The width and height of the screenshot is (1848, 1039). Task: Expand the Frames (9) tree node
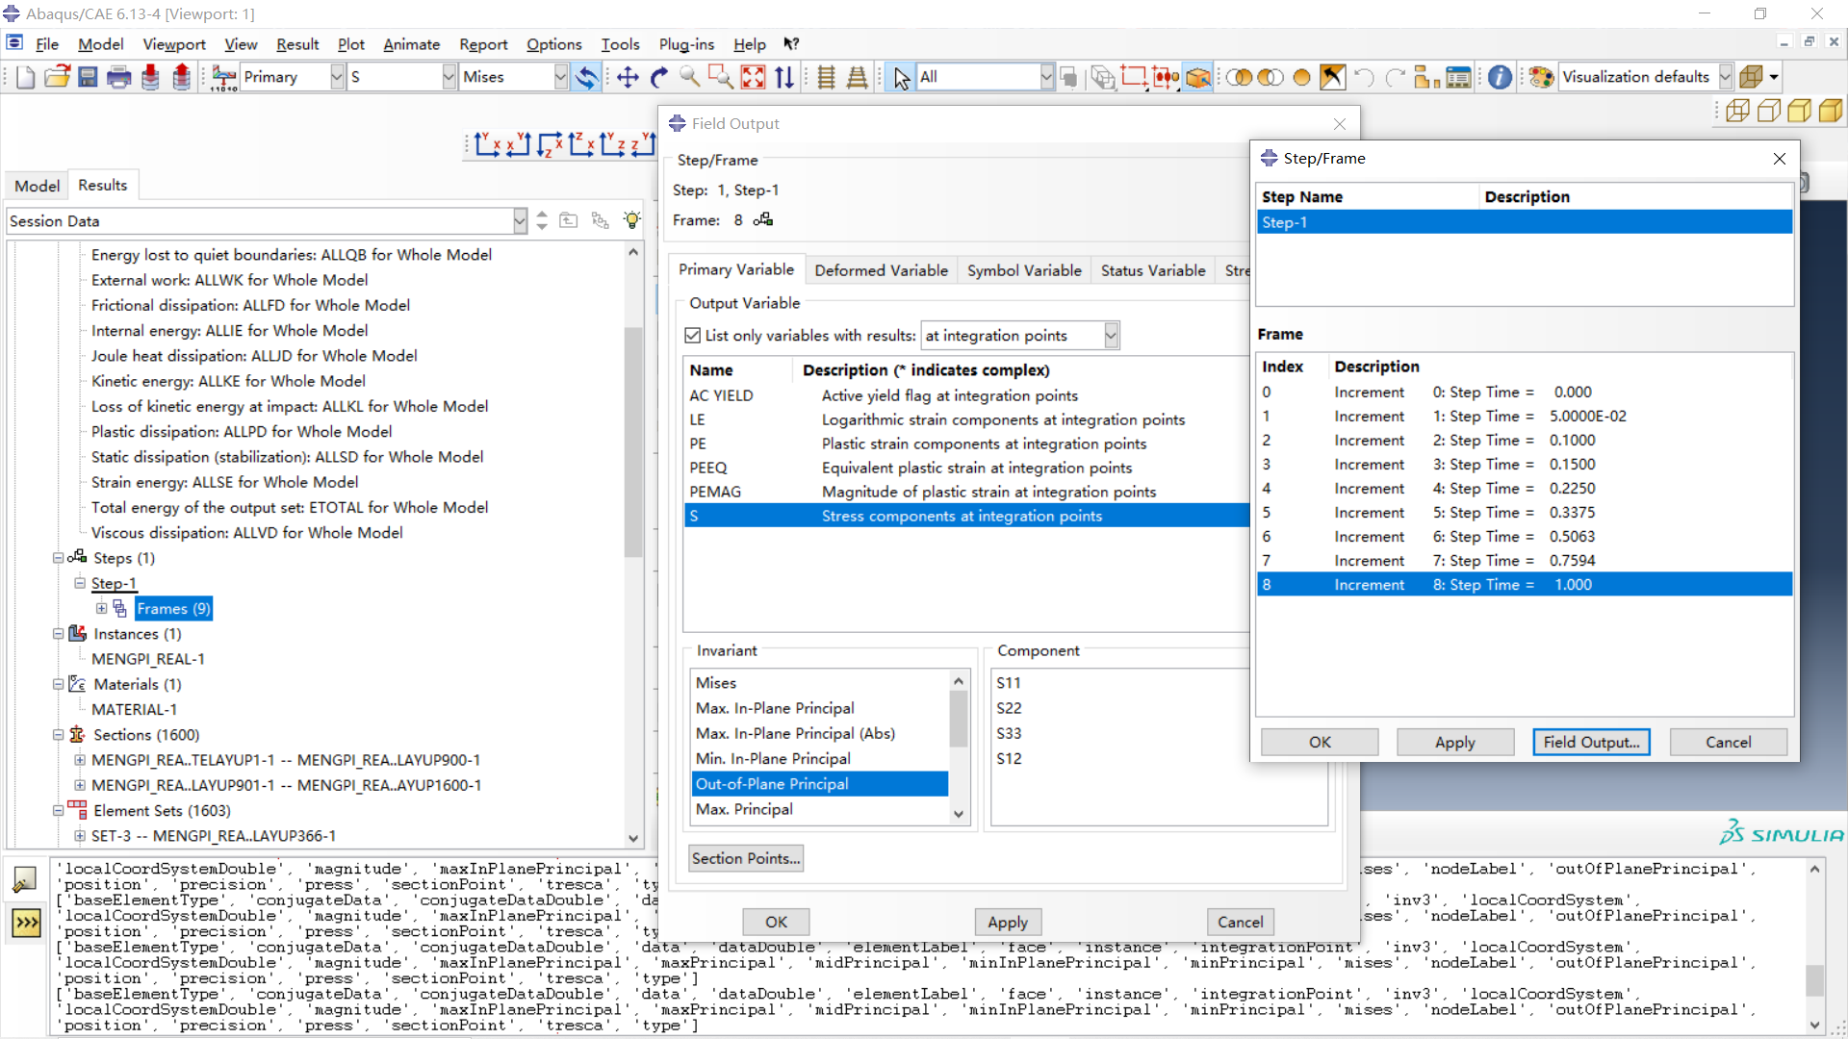(x=101, y=608)
